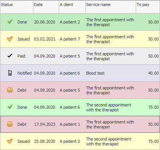160x150 pixels.
Task: Click service name in A patient 5 Debt row
Action: pyautogui.click(x=110, y=90)
